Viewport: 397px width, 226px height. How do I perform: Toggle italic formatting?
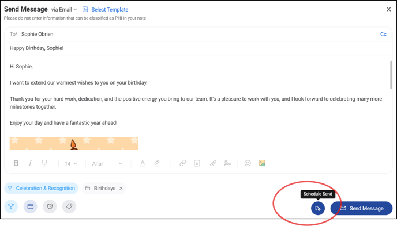[30, 163]
